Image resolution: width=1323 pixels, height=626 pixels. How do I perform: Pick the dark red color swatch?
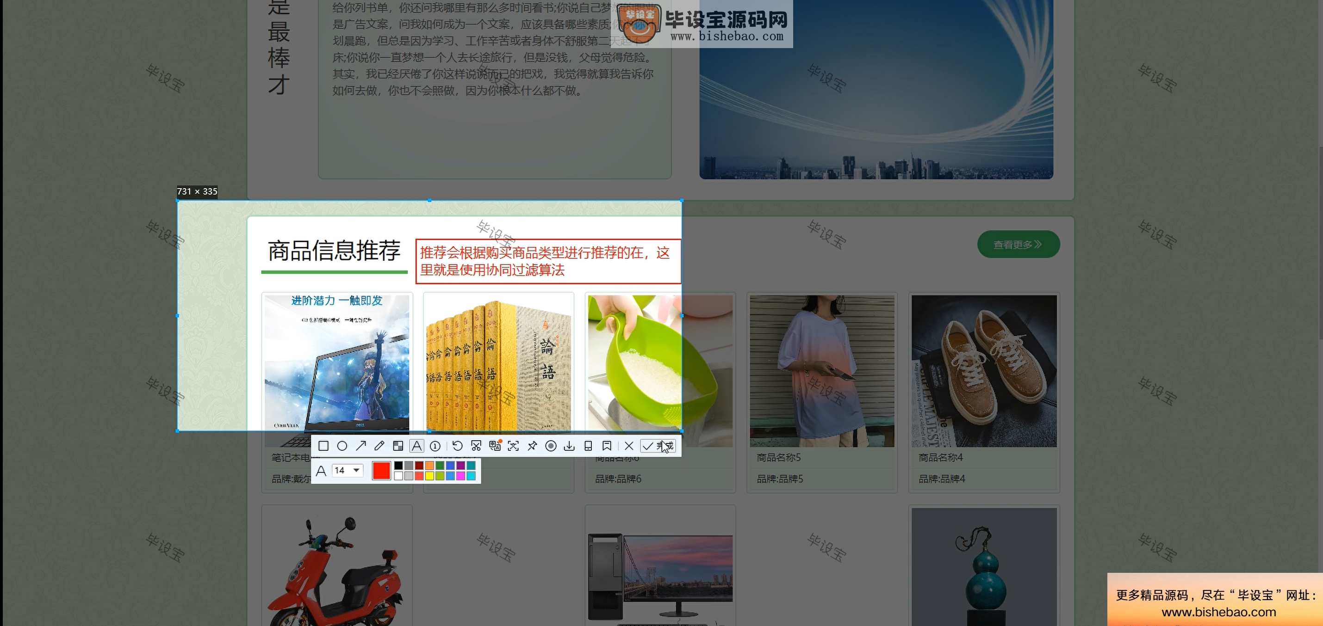click(x=419, y=466)
